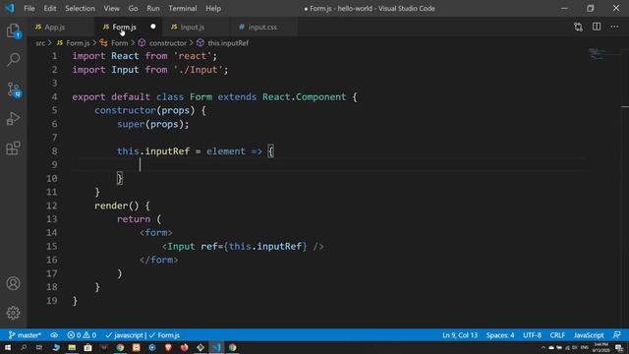Viewport: 629px width, 354px height.
Task: Change indentation via Spaces: 4
Action: pos(500,335)
